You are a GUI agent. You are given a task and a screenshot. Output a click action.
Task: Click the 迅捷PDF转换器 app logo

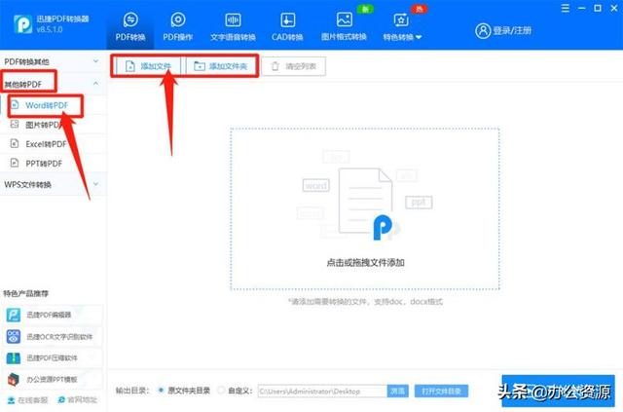click(22, 24)
